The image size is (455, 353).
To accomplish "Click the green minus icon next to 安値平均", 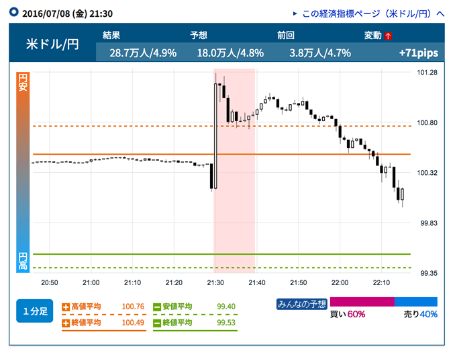I will [157, 307].
